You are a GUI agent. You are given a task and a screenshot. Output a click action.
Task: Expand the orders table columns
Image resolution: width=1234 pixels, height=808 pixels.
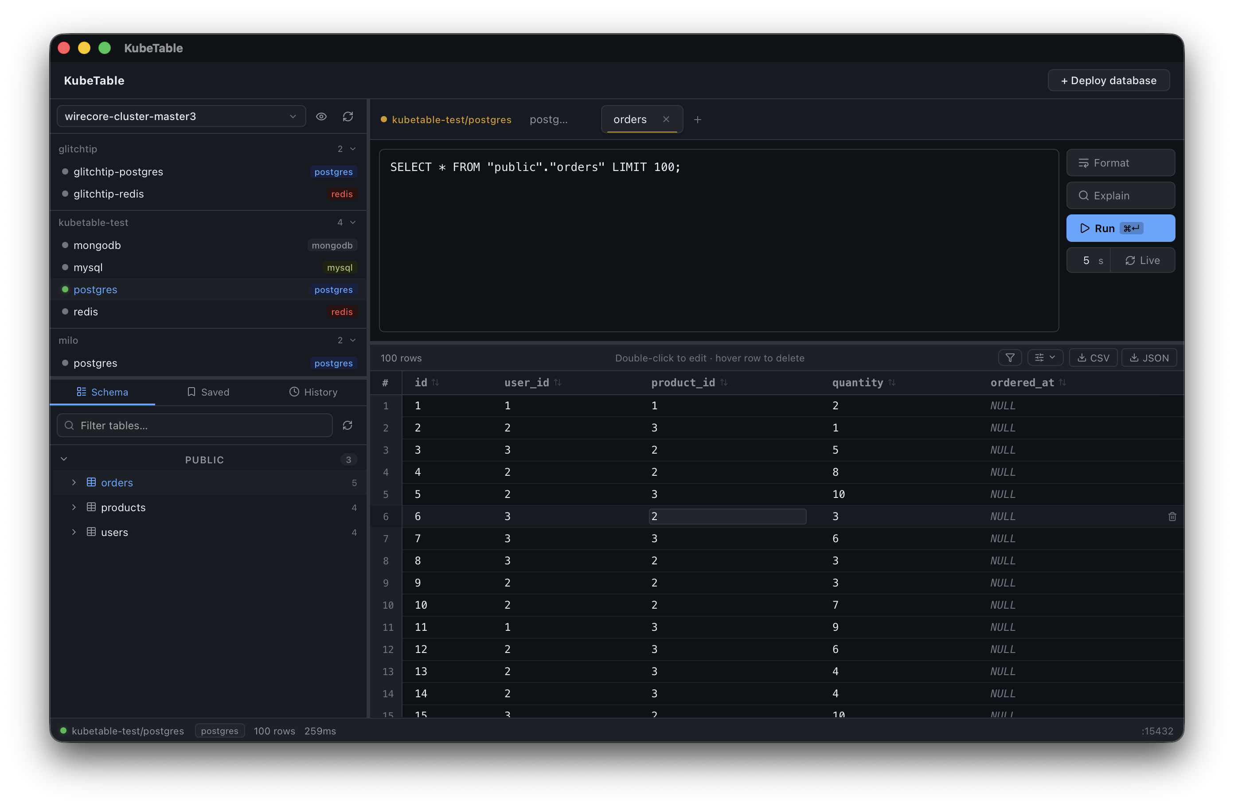coord(74,482)
